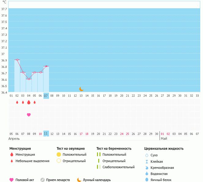Select highlighted cycle day 07 on the axis
The height and width of the screenshot is (182, 203).
[46, 96]
